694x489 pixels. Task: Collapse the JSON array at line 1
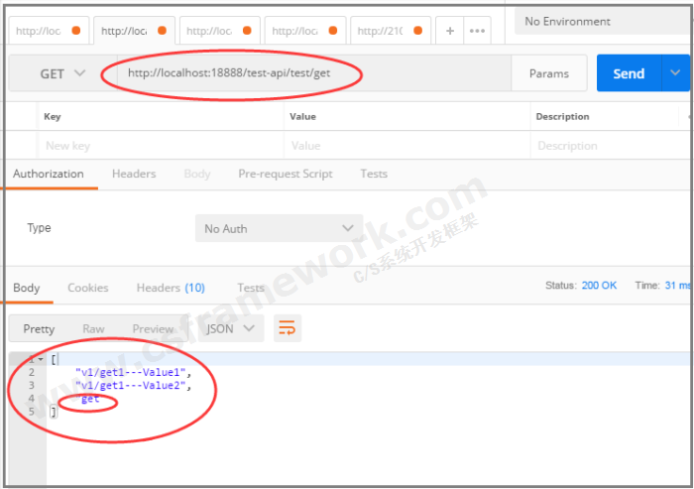click(41, 359)
